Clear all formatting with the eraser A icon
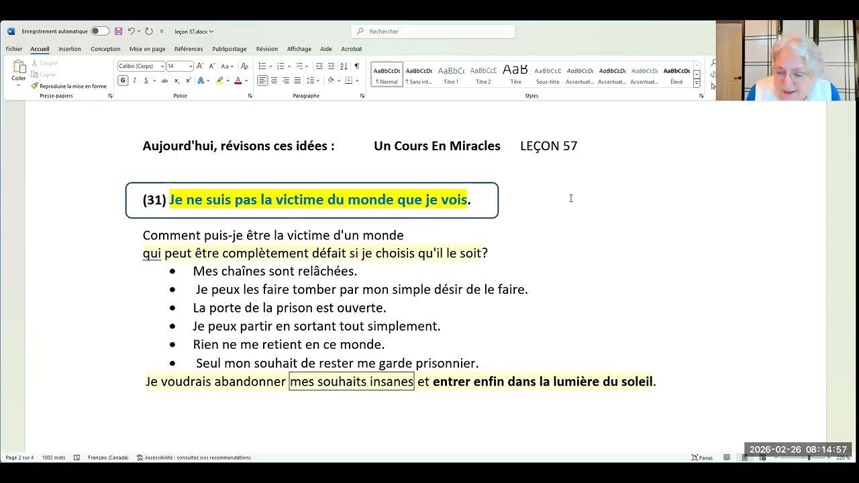 tap(244, 66)
